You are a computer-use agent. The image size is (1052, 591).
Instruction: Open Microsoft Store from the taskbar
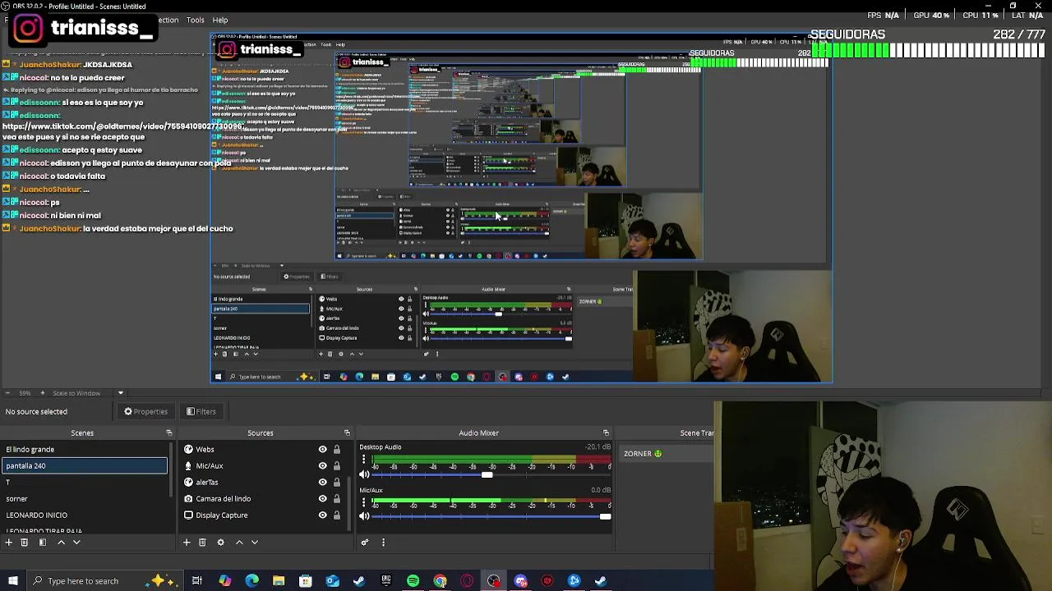tap(306, 581)
